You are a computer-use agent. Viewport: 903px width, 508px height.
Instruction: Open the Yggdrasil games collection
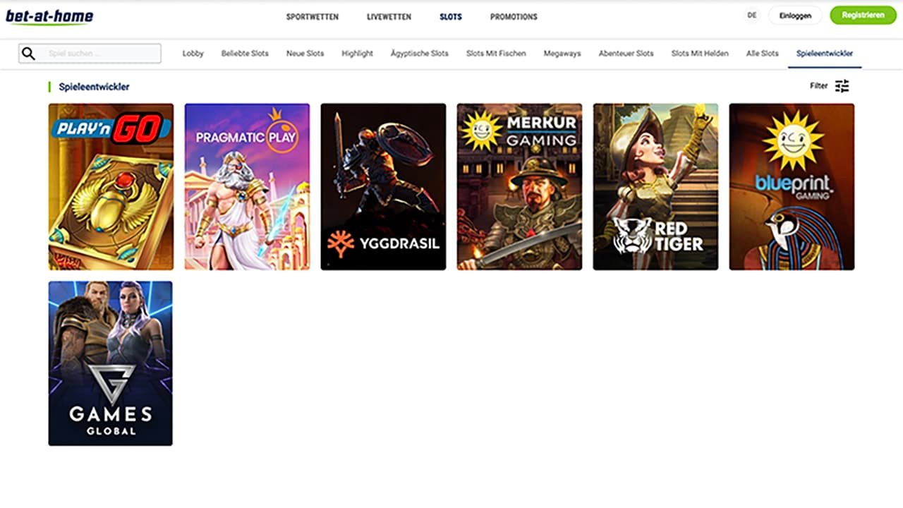(x=383, y=186)
